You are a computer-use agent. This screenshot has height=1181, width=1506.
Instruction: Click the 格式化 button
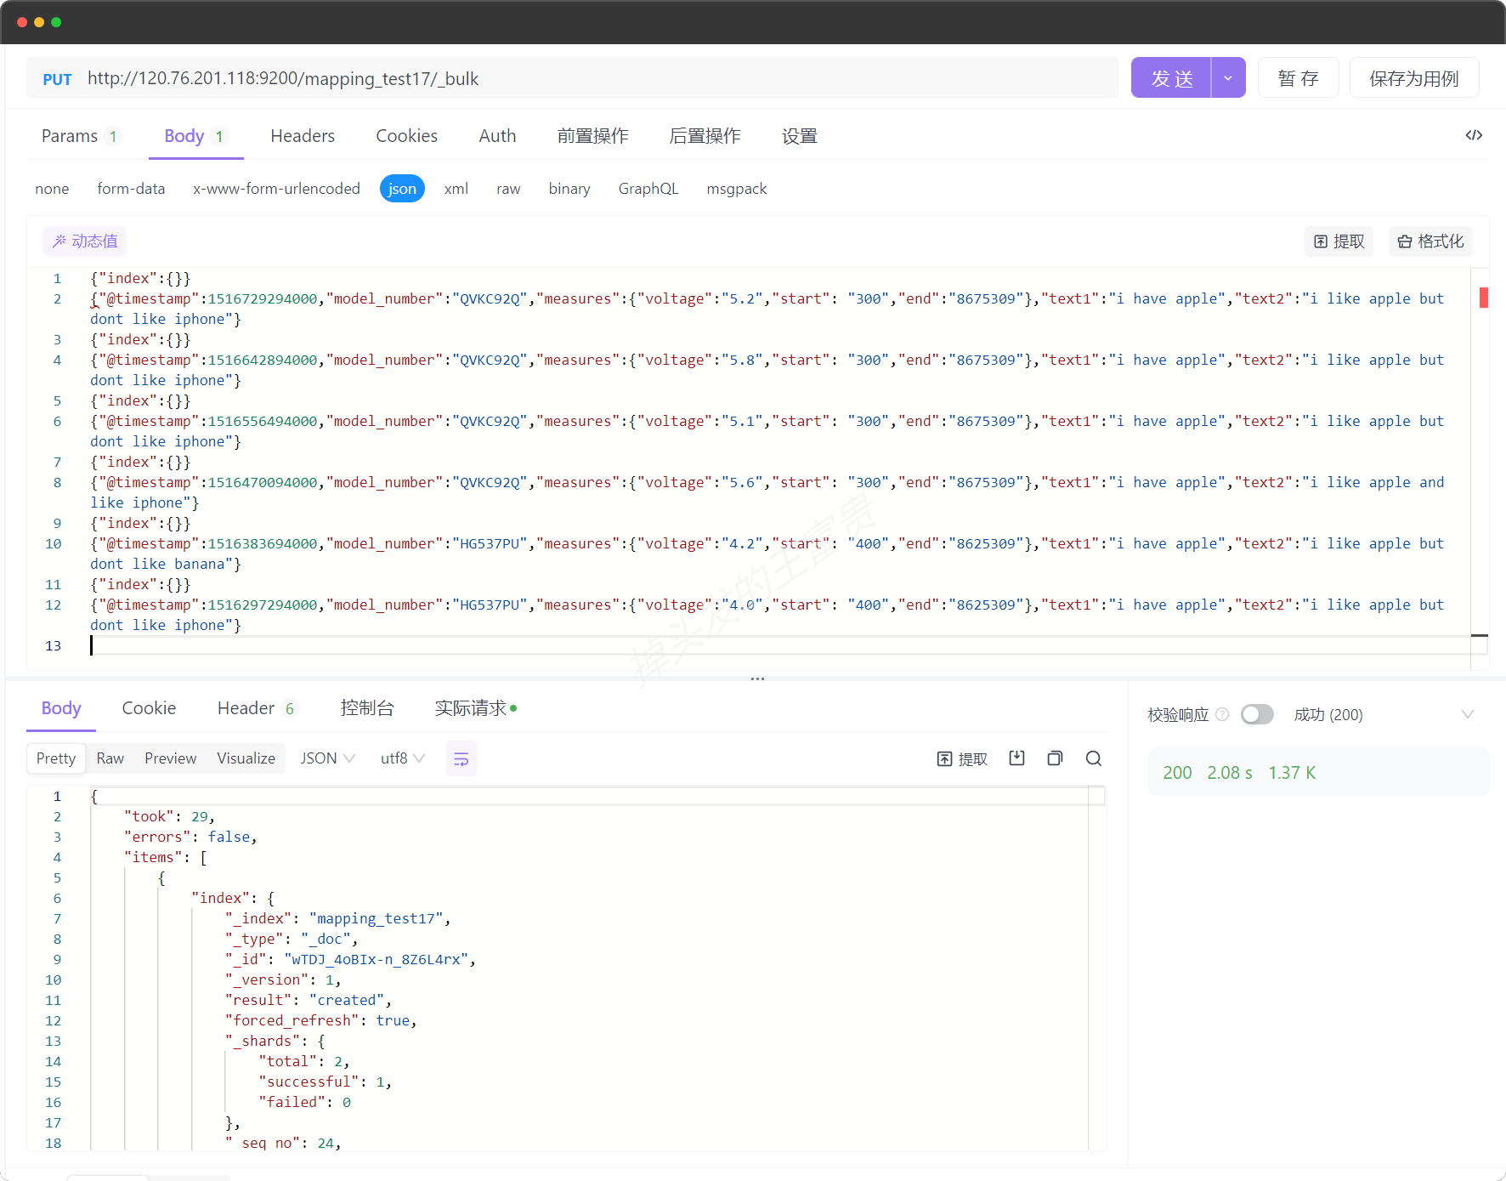(1430, 241)
